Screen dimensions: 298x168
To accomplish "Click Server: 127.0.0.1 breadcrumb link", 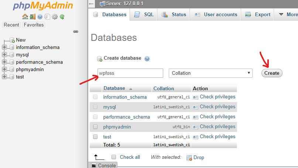I will [125, 4].
